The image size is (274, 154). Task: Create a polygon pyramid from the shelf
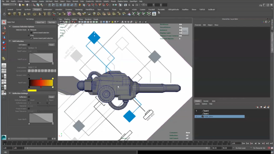tap(40, 14)
